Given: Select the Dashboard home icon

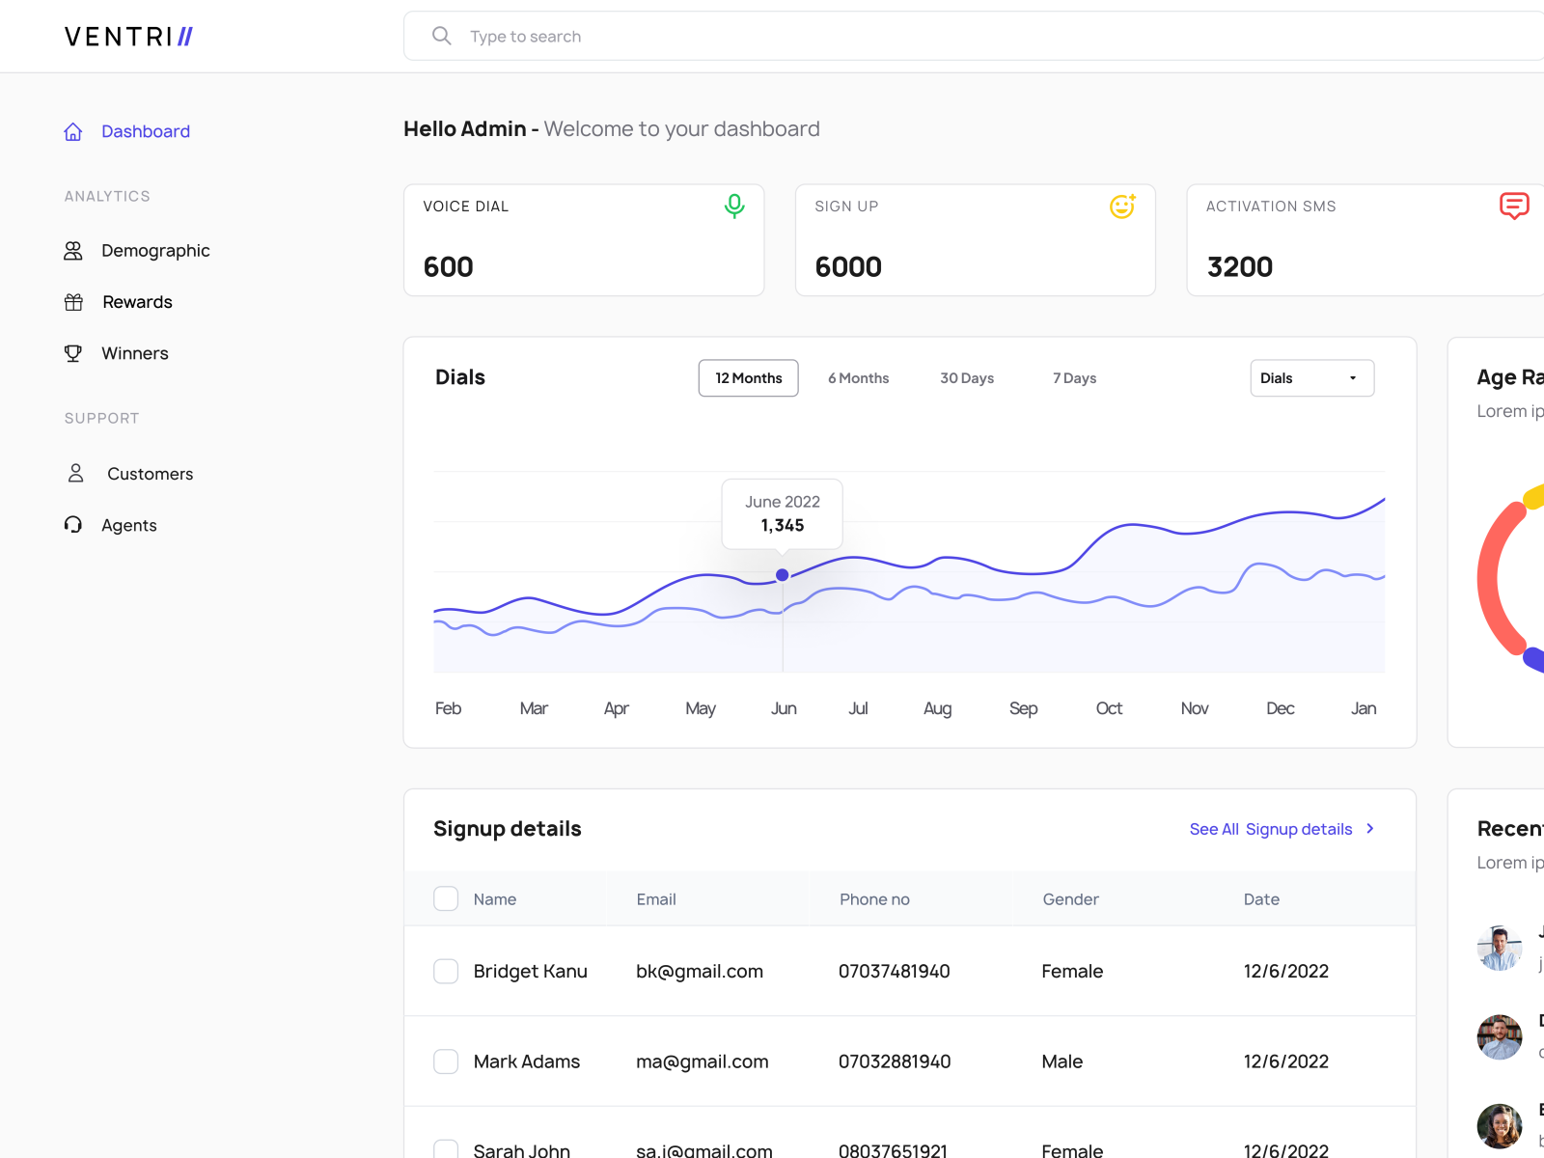Looking at the screenshot, I should [73, 131].
